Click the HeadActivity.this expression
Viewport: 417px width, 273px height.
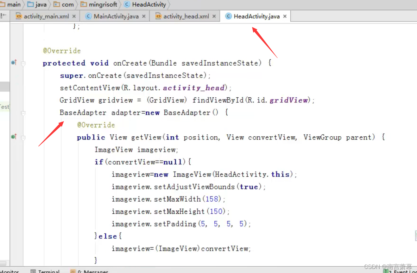252,174
